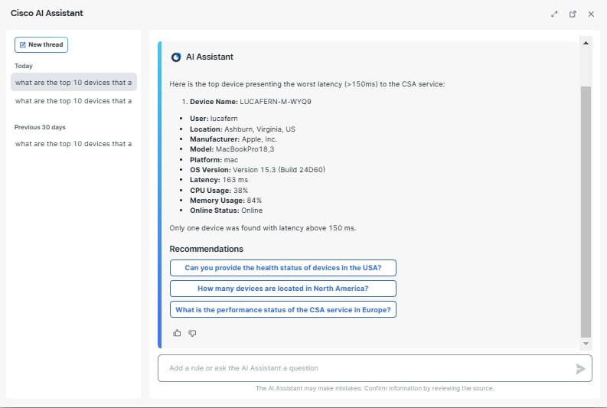Click the conversation vertical scrollbar thumb

[586, 212]
